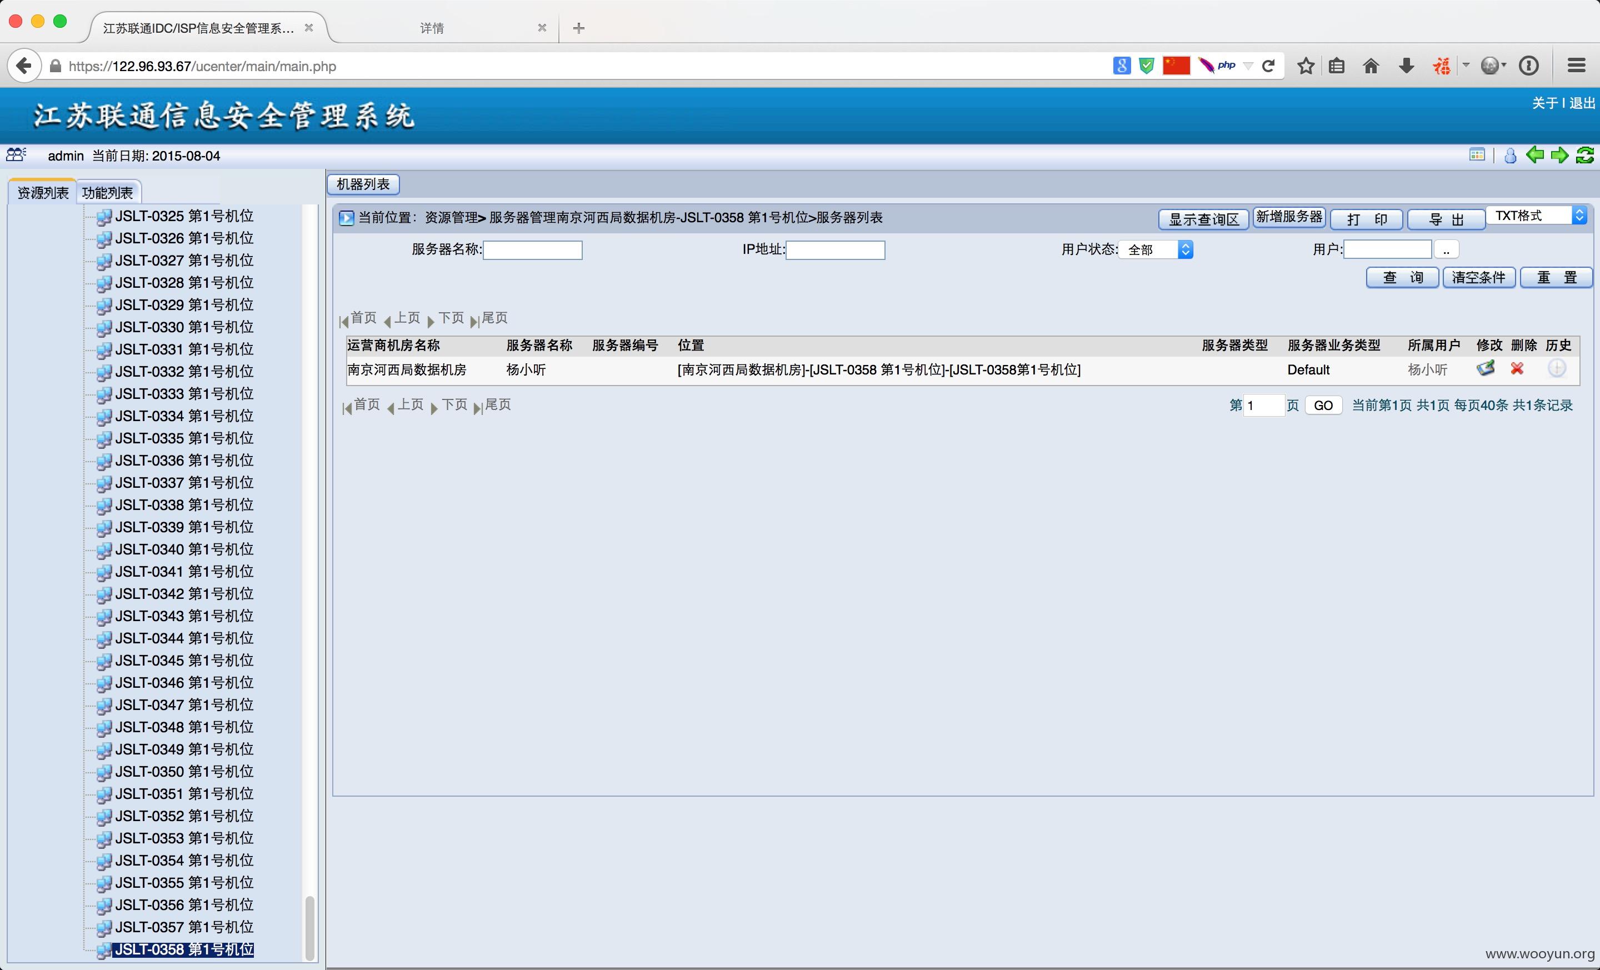Close the 详情 browser tab
Image resolution: width=1600 pixels, height=970 pixels.
click(x=542, y=28)
